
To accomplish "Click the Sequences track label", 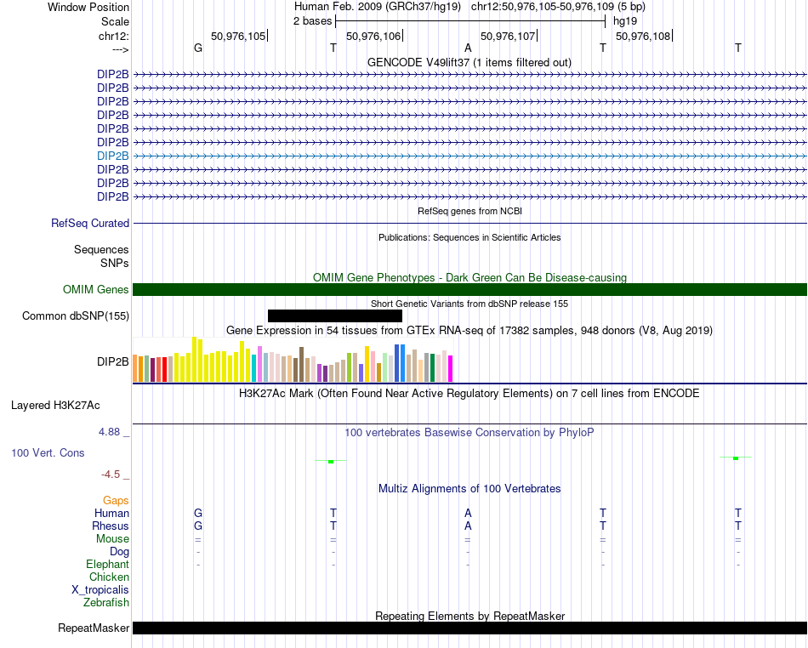I will 101,250.
